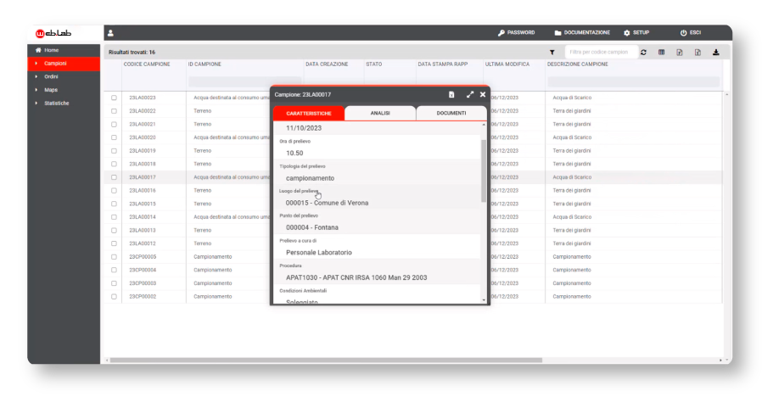Close the Campione 23LA00017 popup

click(483, 95)
